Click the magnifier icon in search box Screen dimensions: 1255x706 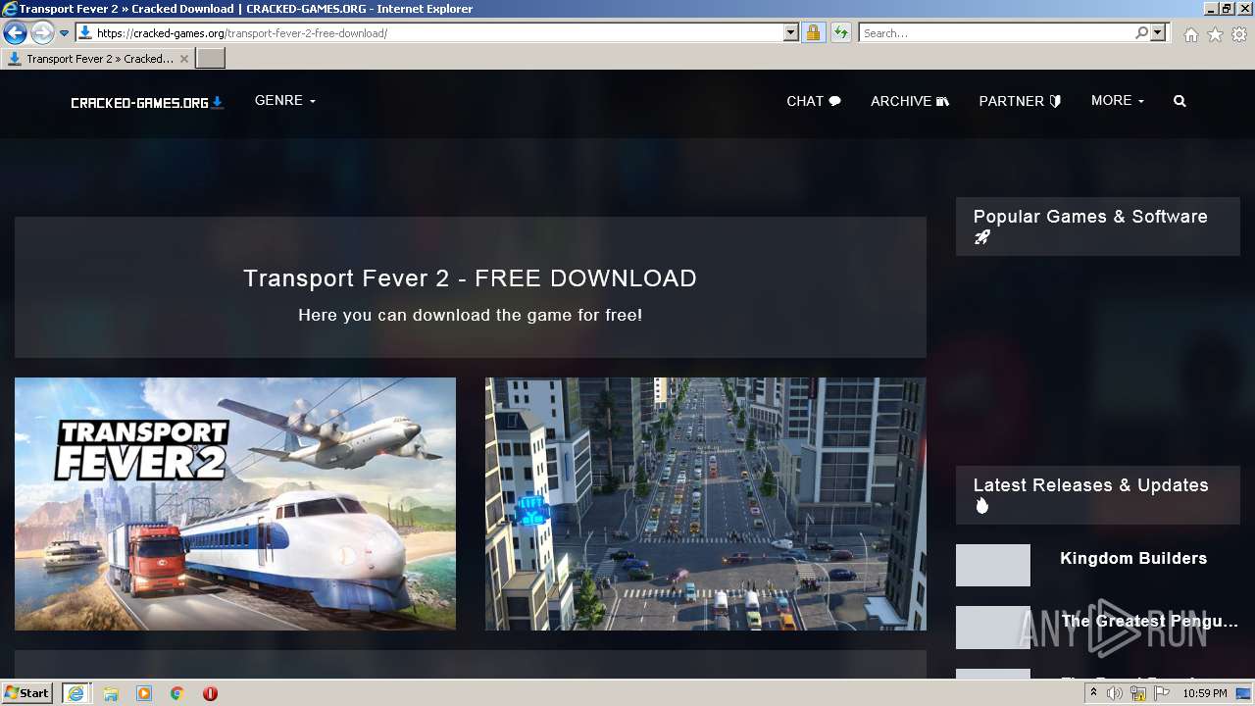1141,33
